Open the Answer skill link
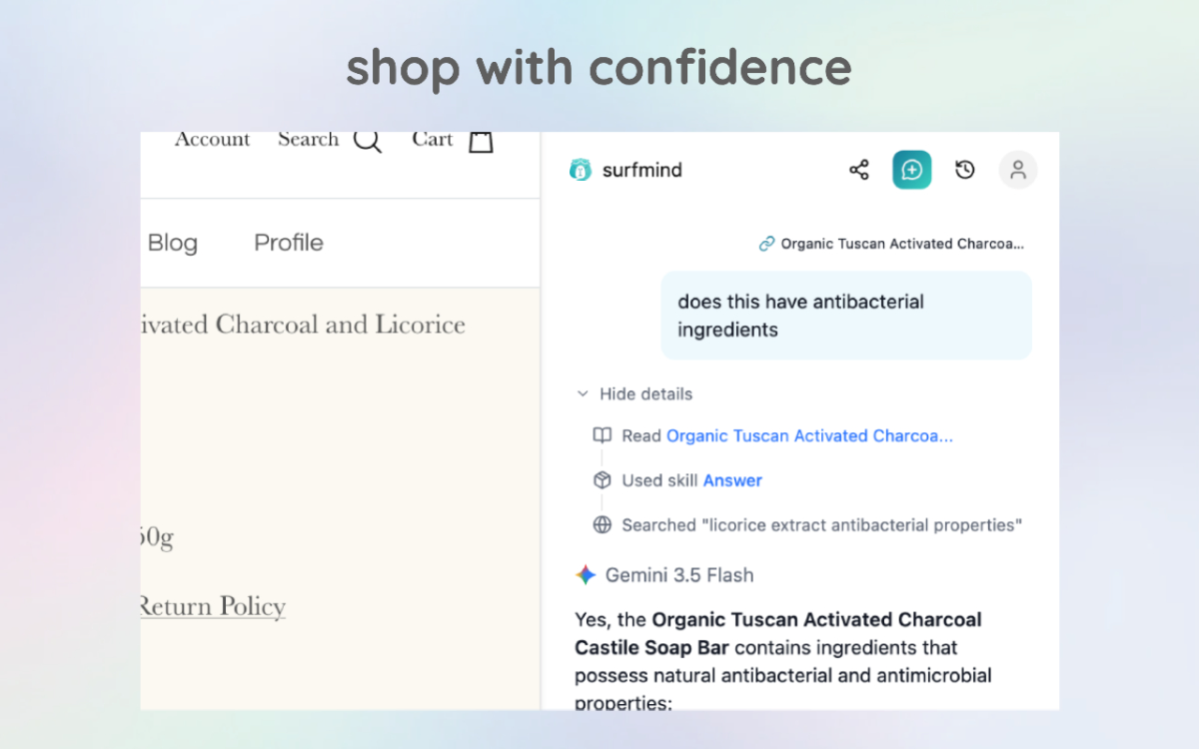Screen dimensions: 1199x749 (x=732, y=480)
